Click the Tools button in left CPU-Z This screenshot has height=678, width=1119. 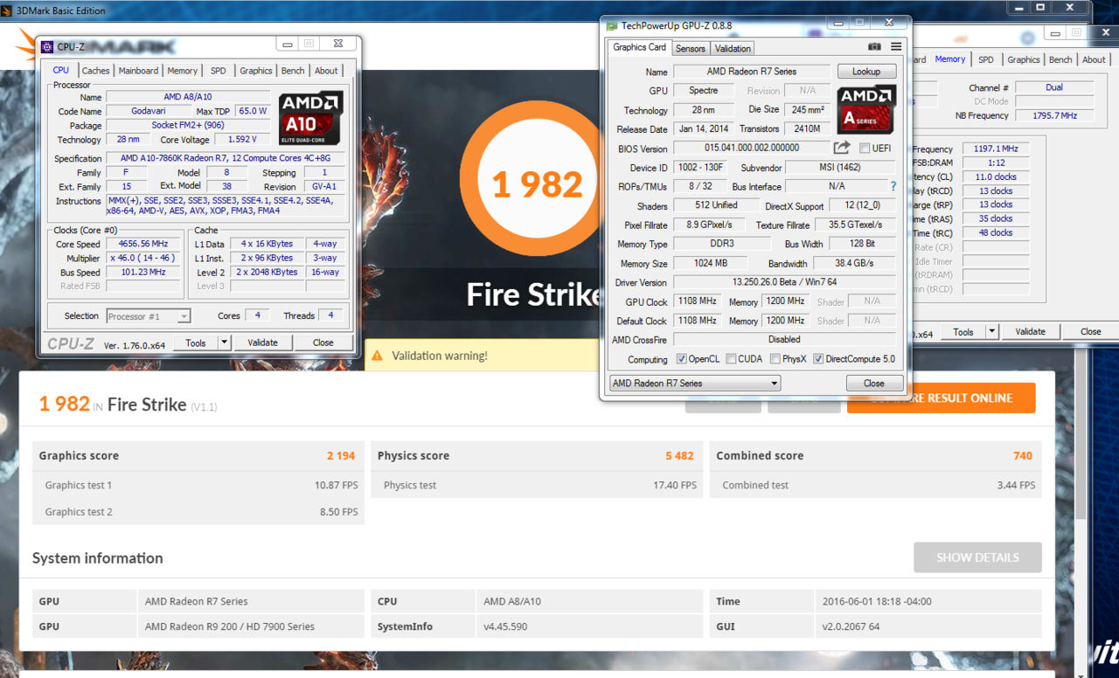pyautogui.click(x=196, y=342)
